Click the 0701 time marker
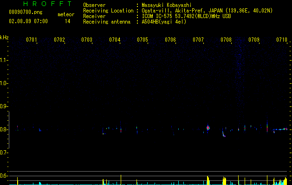 pos(31,40)
